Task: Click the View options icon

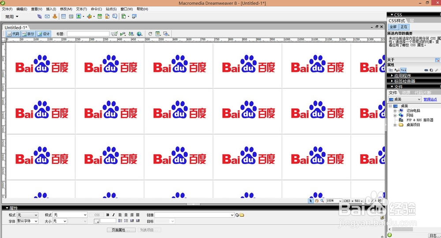Action: 158,34
